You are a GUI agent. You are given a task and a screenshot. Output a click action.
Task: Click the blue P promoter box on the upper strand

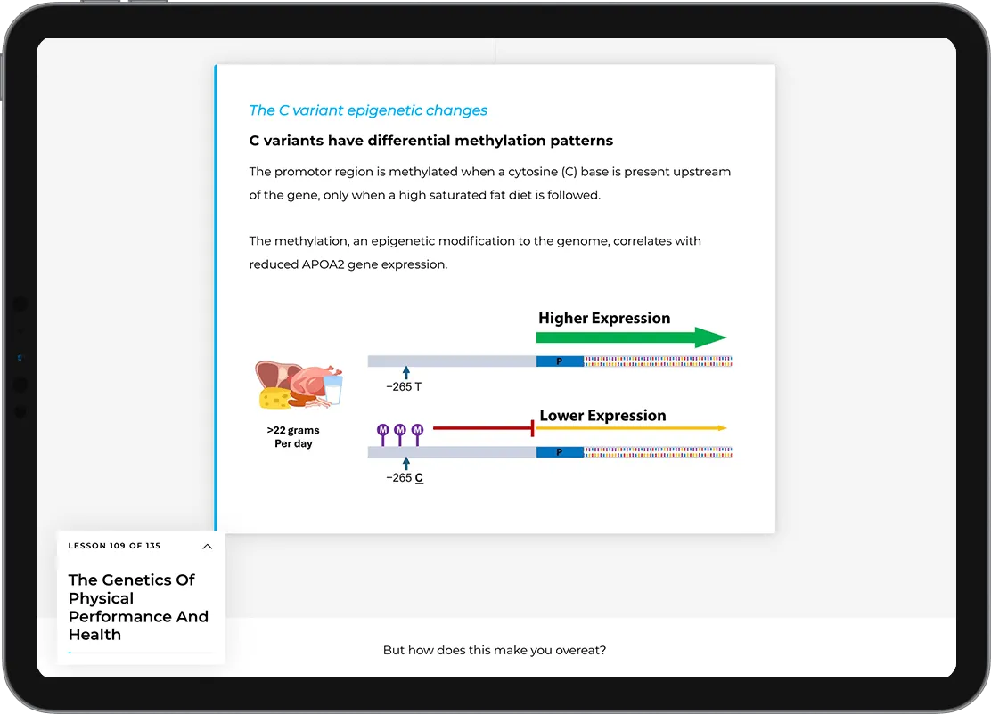[560, 361]
